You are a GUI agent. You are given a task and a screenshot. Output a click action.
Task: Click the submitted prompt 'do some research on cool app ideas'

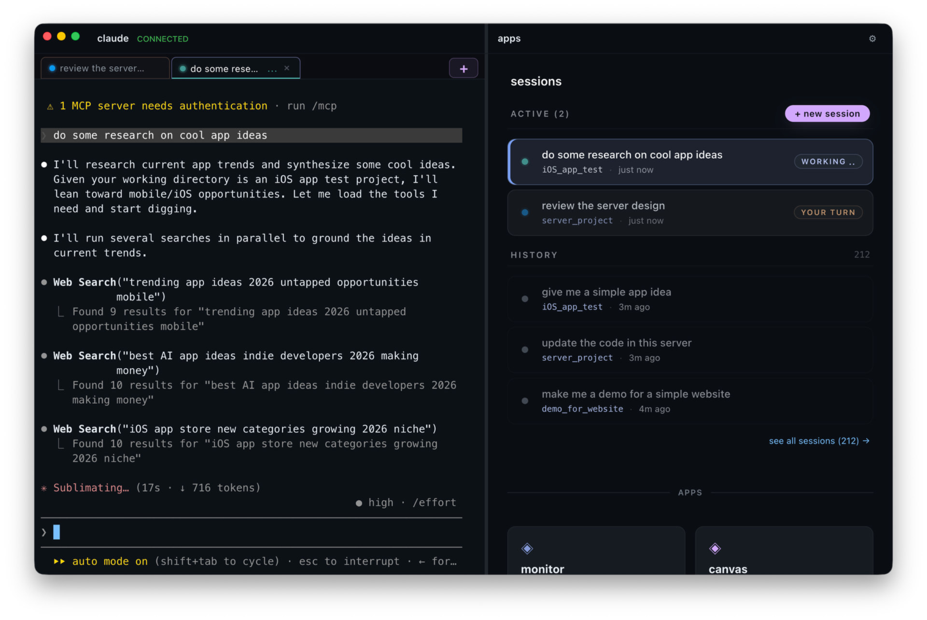pos(251,136)
